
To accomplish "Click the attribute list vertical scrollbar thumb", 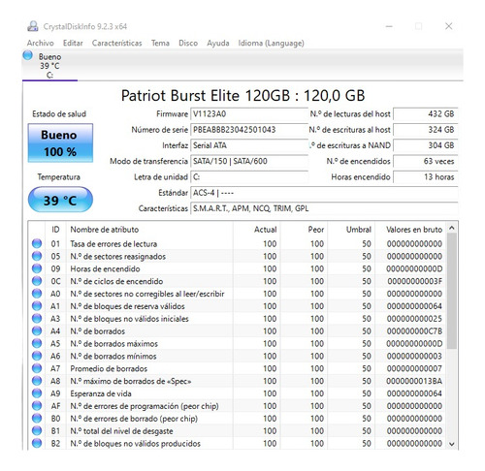I will coord(452,291).
